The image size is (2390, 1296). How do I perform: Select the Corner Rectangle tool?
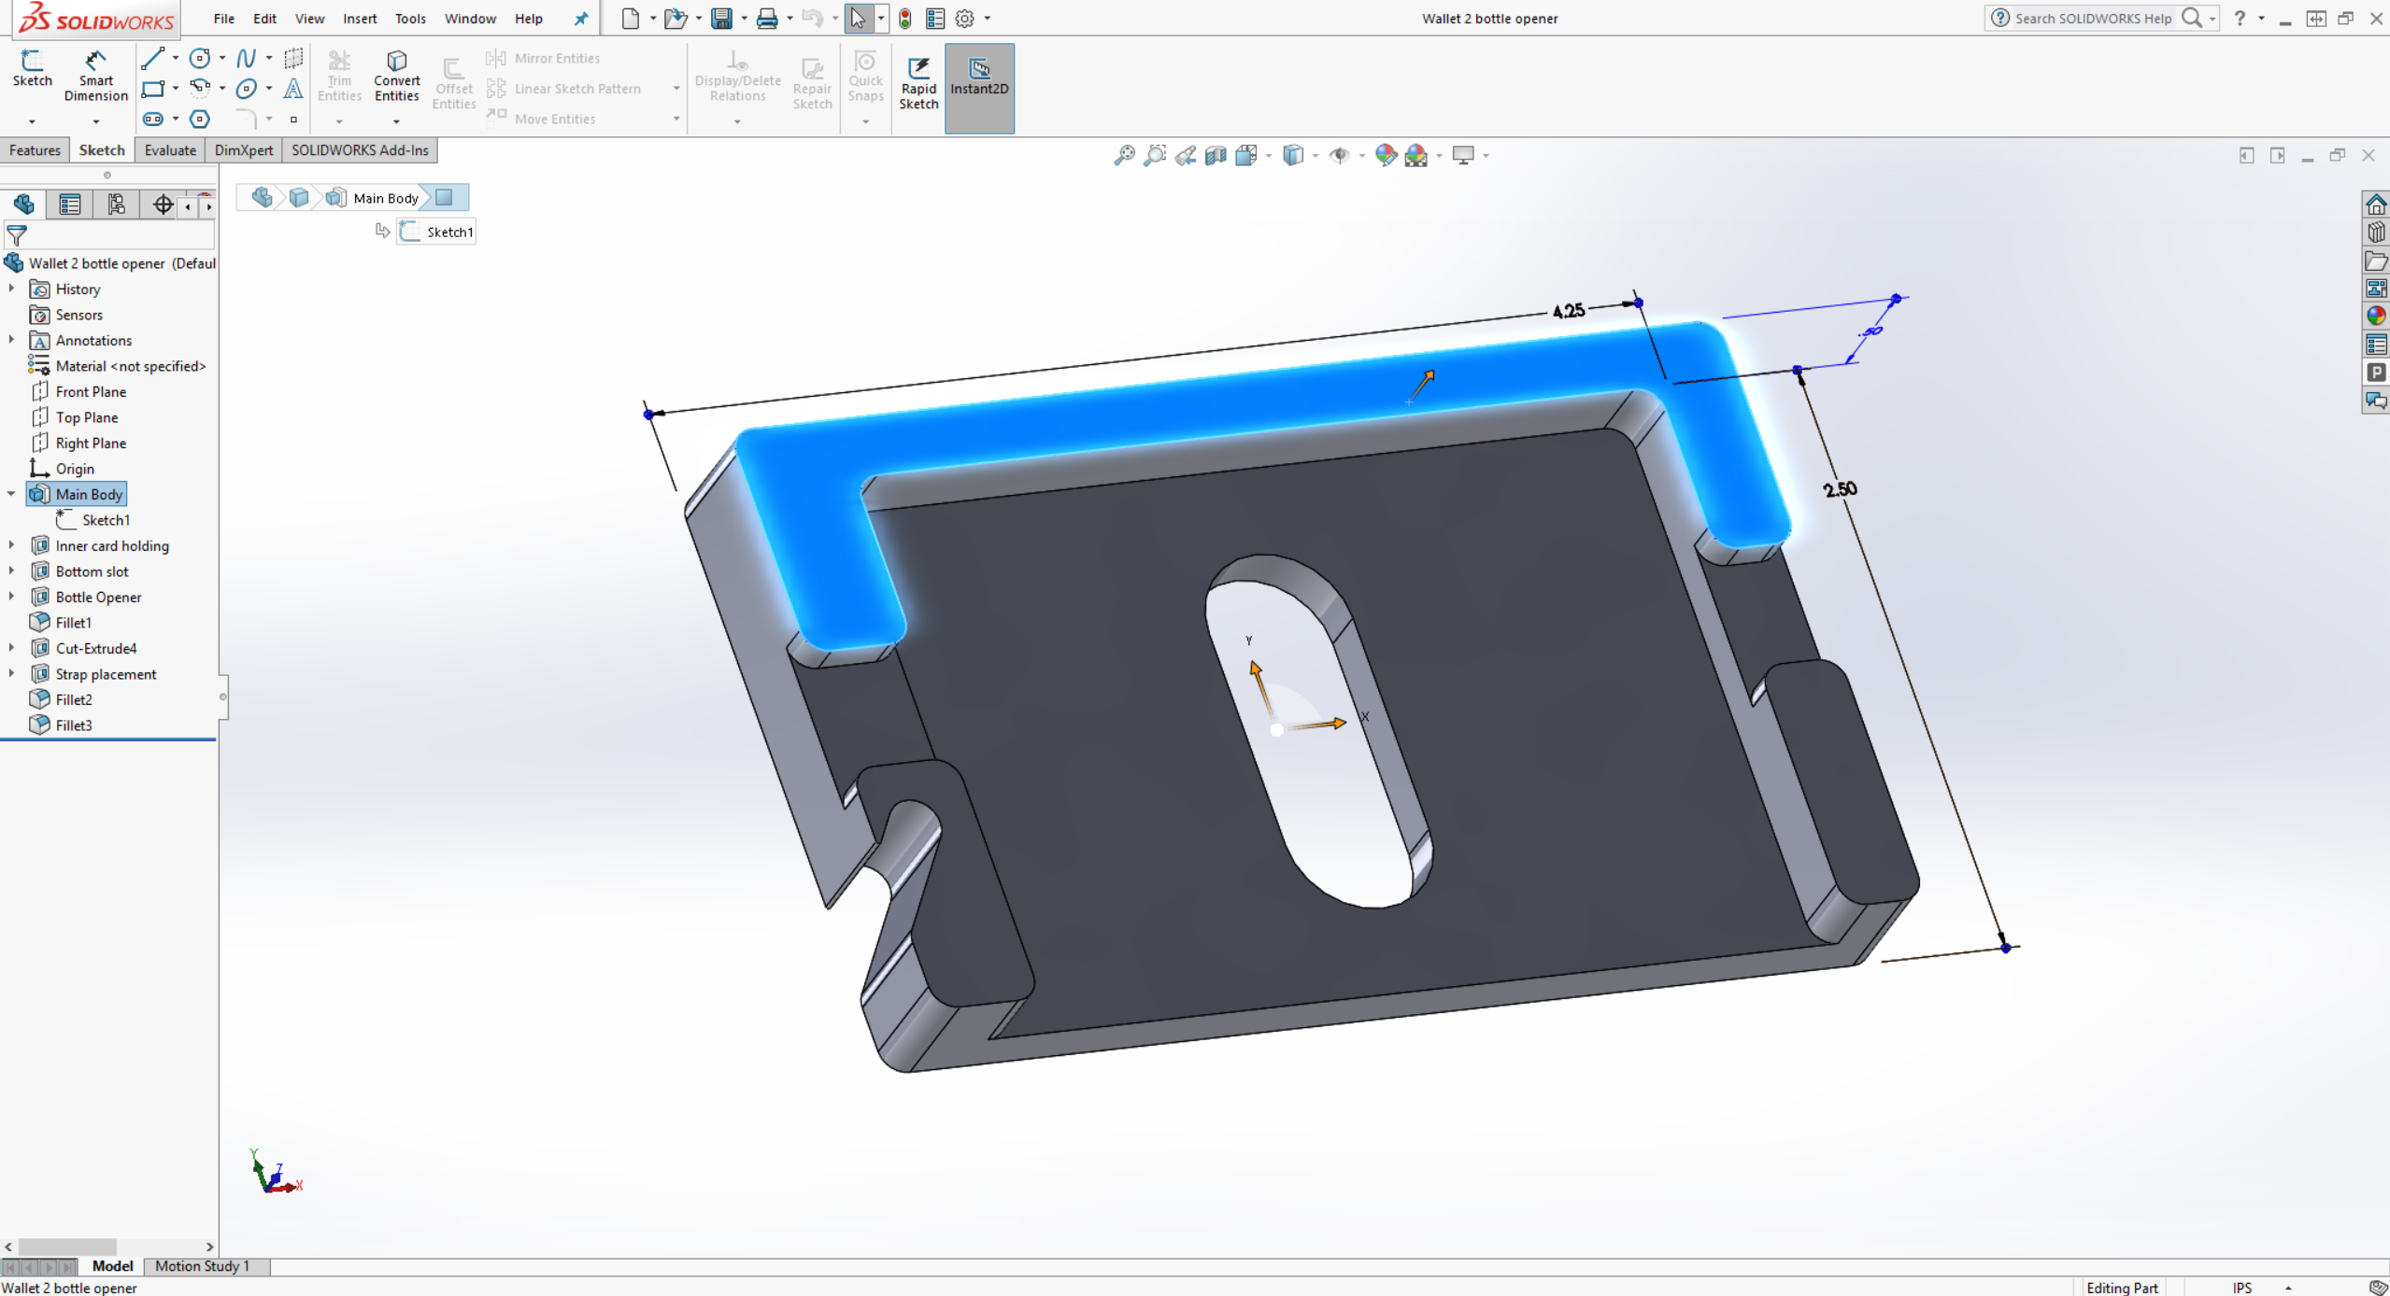[152, 89]
